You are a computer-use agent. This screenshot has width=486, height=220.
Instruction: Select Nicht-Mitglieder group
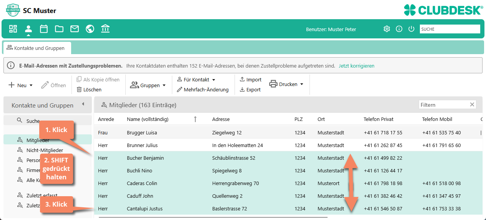[45, 150]
